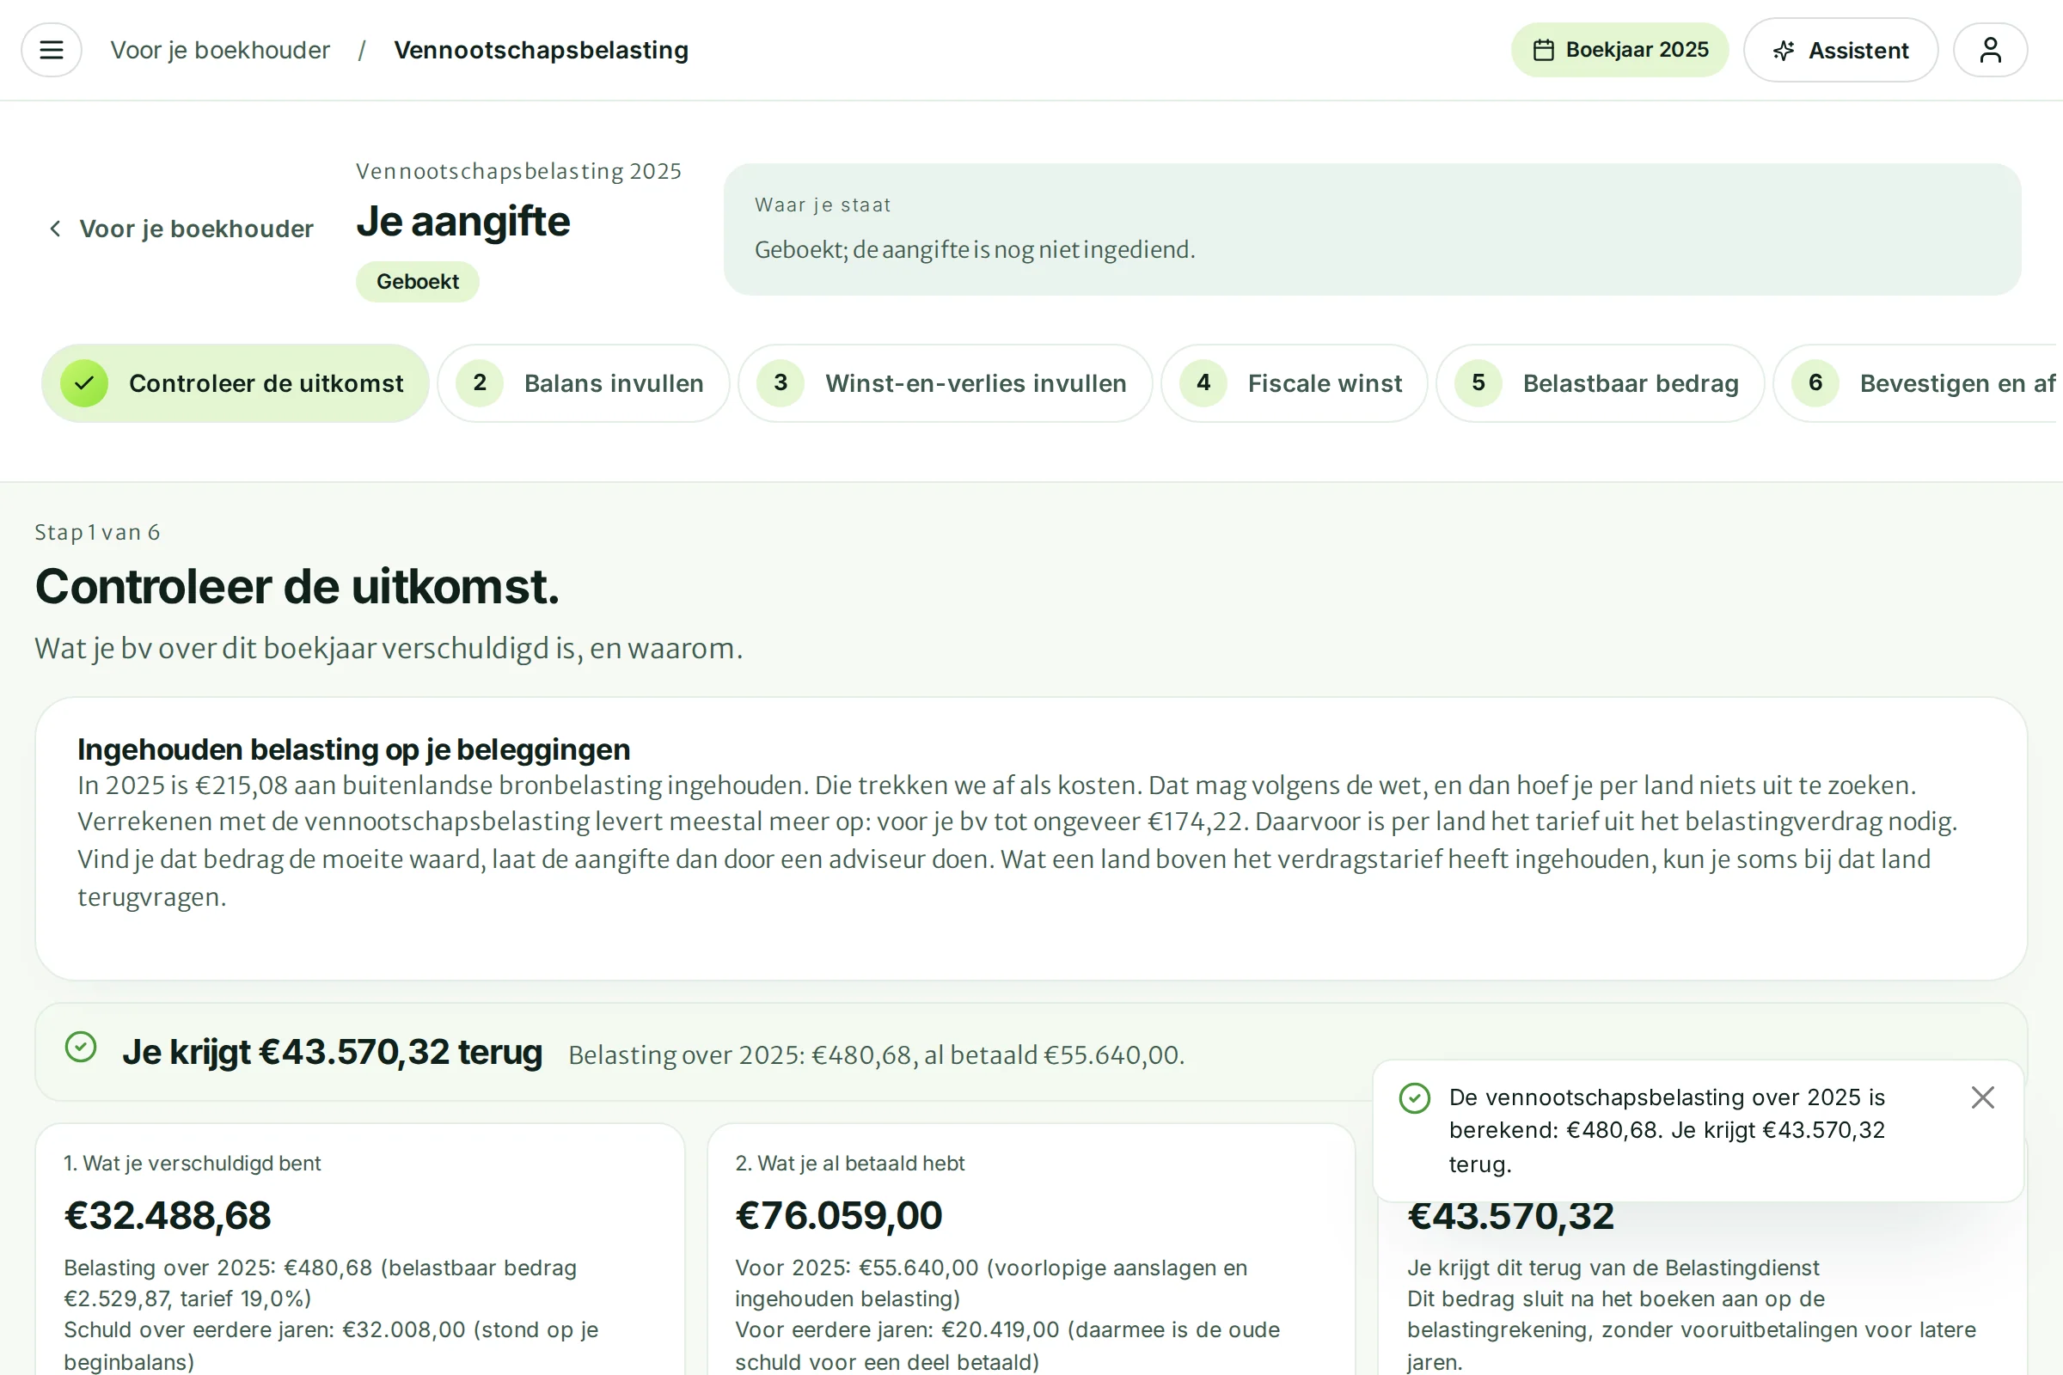Go back via 'Voor je boekhouder' link
Image resolution: width=2063 pixels, height=1375 pixels.
tap(180, 229)
